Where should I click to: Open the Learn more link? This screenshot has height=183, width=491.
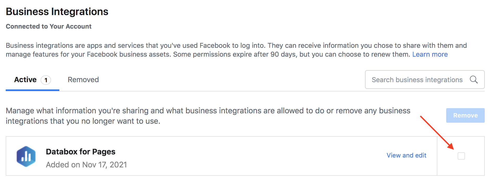(430, 54)
